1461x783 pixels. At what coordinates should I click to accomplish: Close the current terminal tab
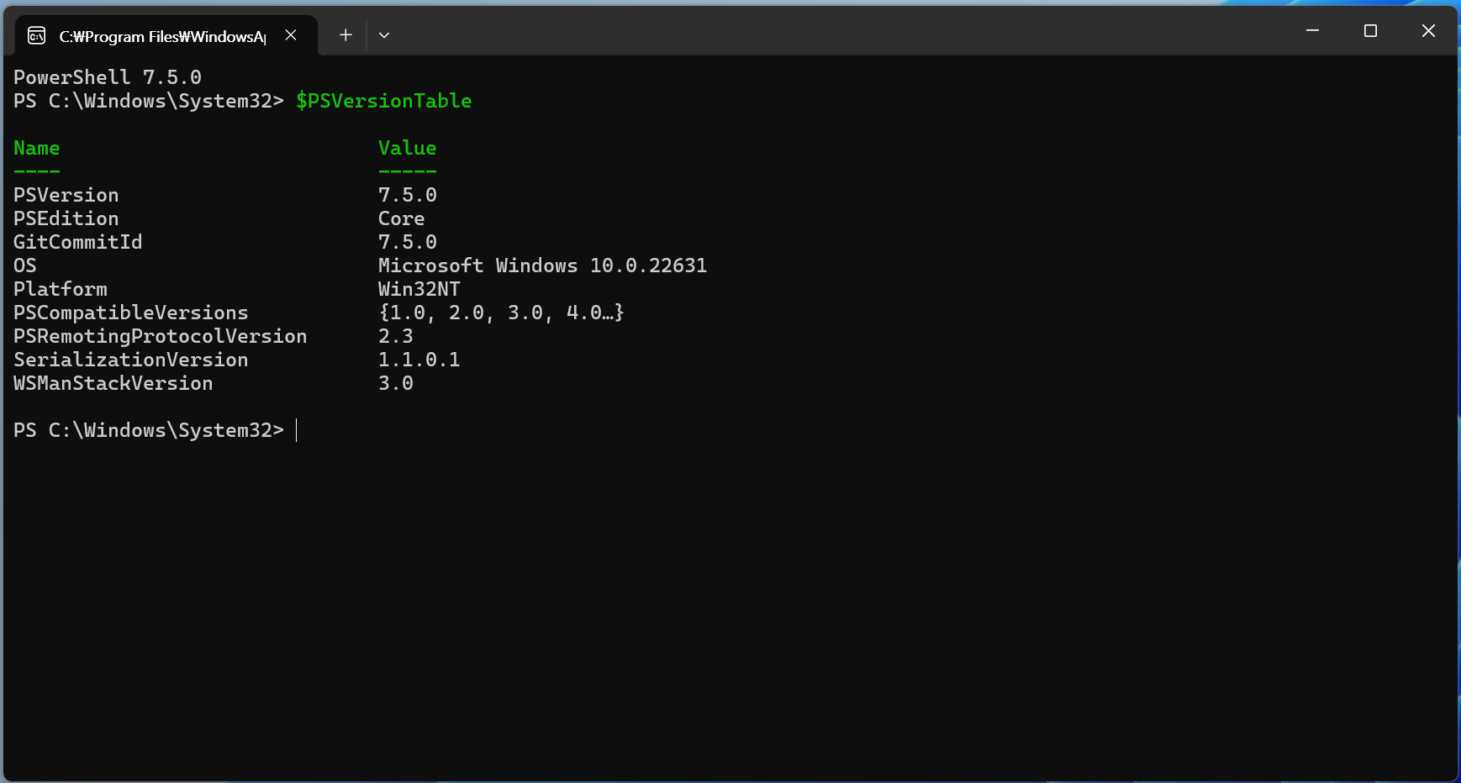pos(291,35)
